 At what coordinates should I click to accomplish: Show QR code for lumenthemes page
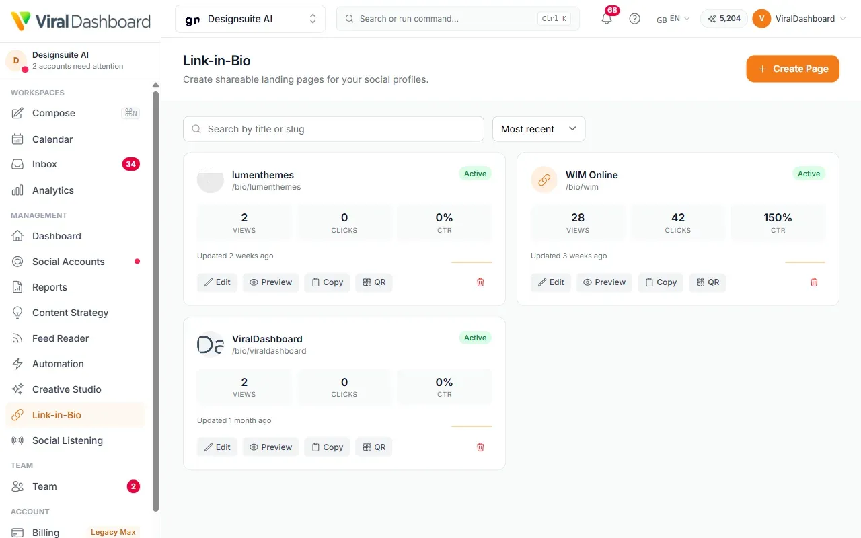374,282
